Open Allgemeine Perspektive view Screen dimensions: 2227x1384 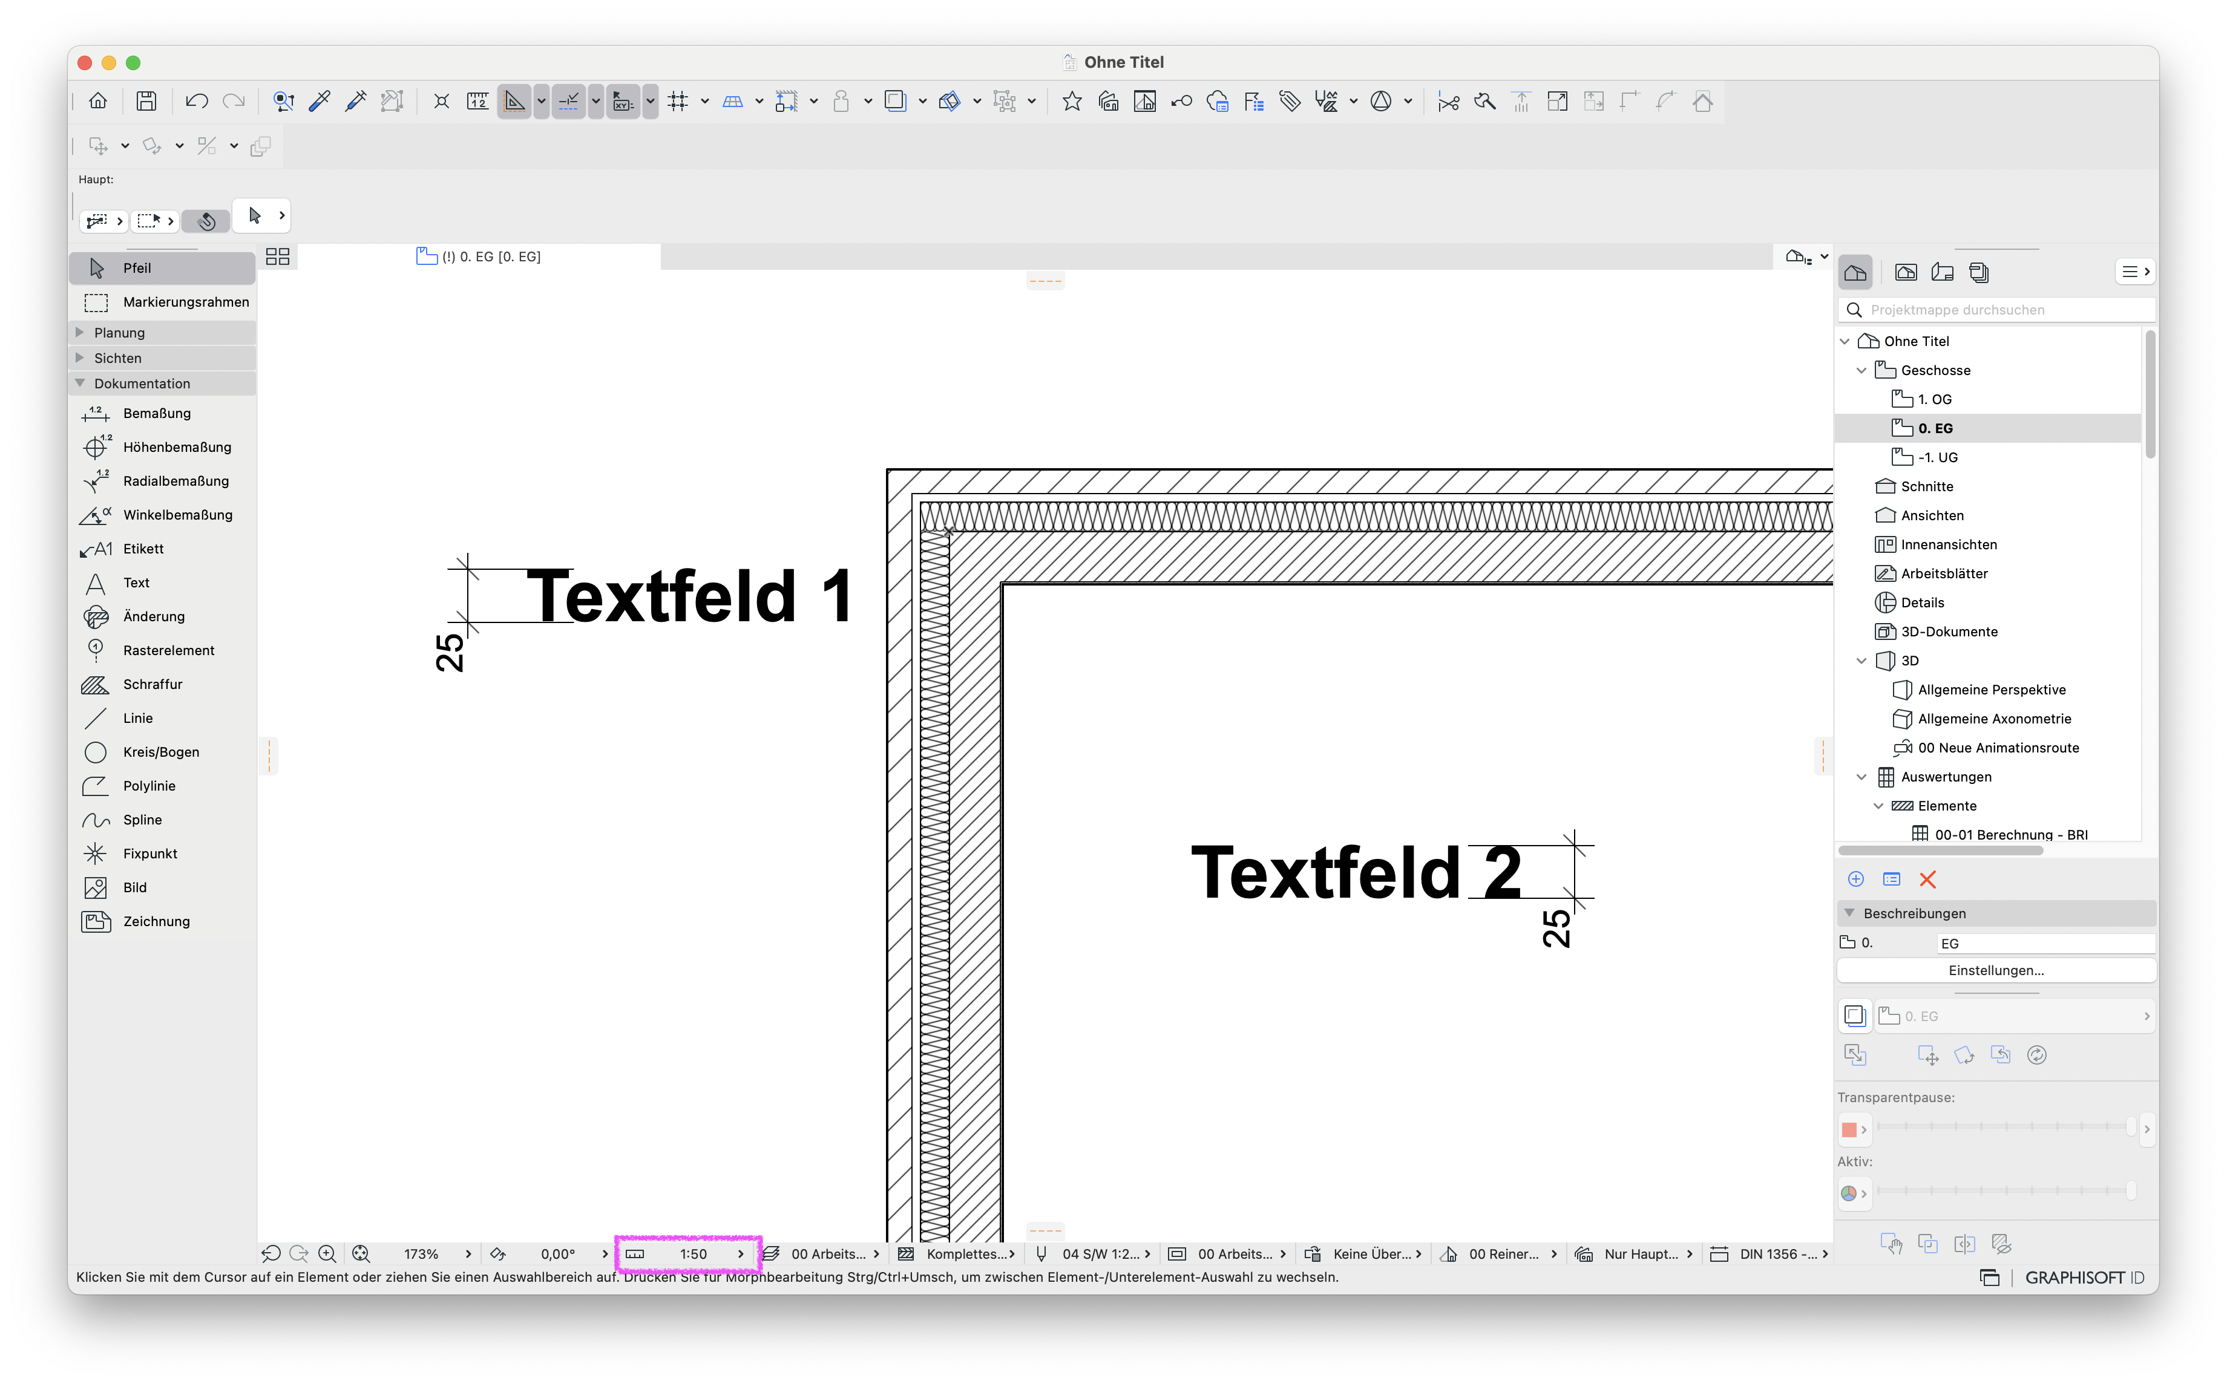[x=1992, y=690]
